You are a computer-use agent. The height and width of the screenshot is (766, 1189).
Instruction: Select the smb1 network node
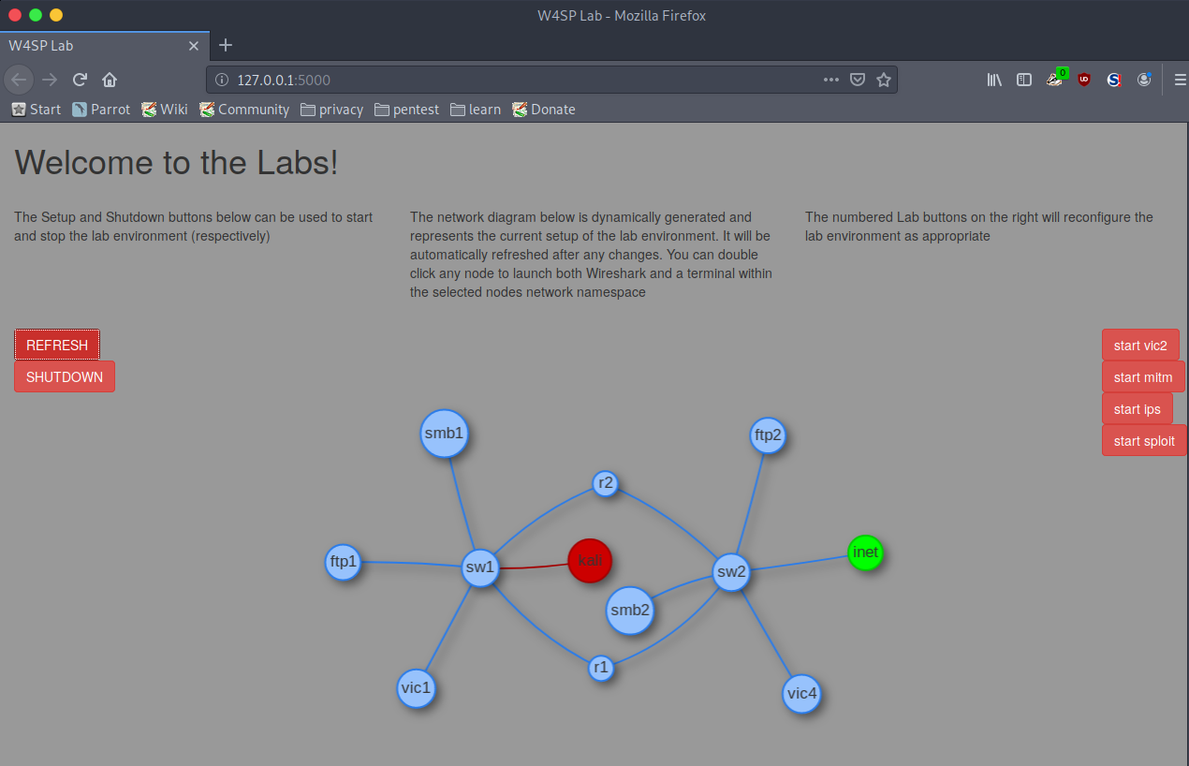pos(444,434)
